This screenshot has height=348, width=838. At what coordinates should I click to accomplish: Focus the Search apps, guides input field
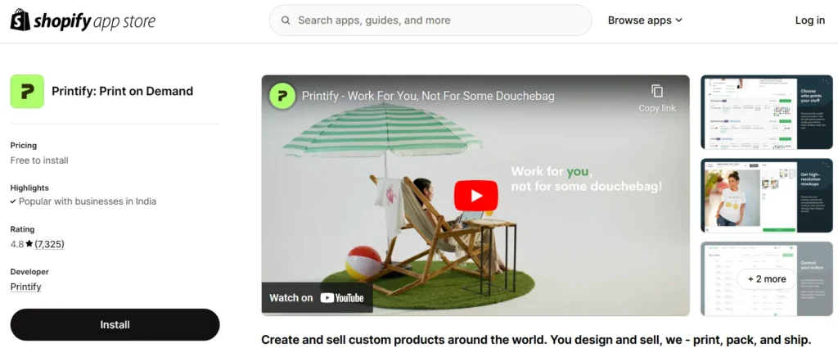tap(430, 20)
